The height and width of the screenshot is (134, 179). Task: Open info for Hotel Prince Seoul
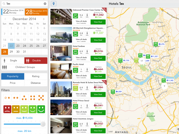[87, 106]
